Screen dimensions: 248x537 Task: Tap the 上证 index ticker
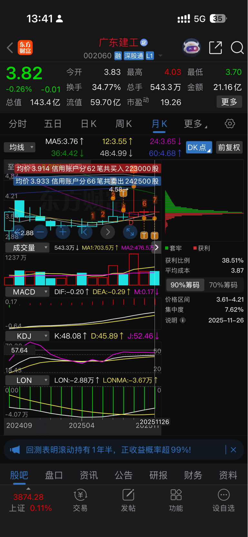[x=30, y=502]
